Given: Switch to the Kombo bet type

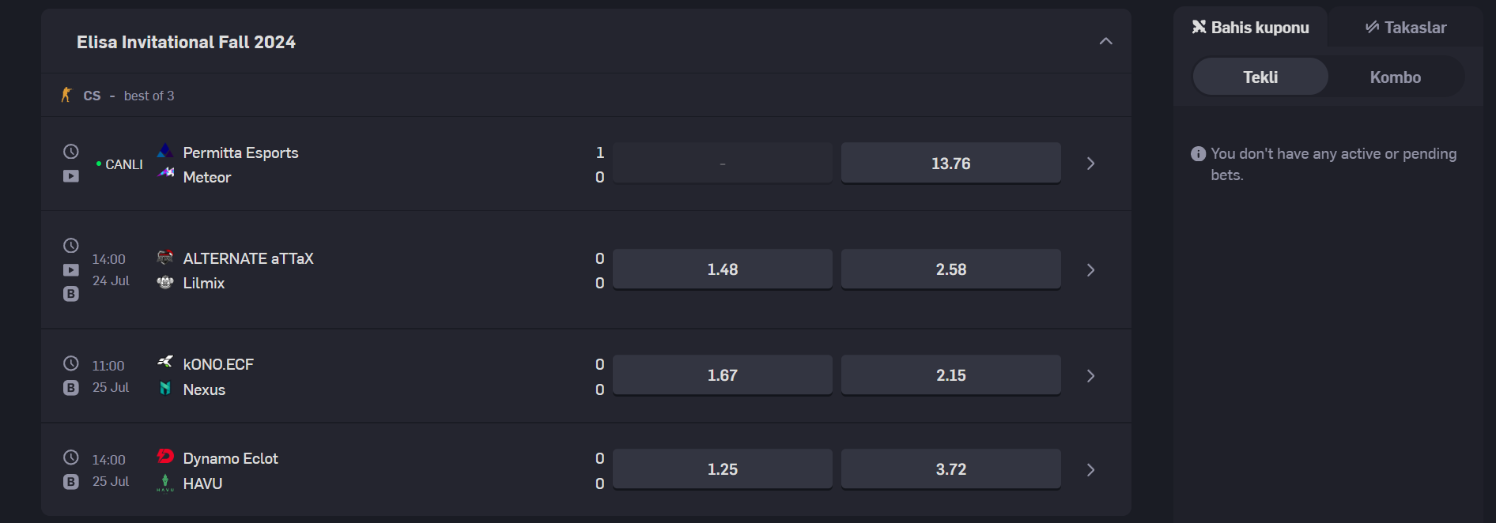Looking at the screenshot, I should [1395, 77].
